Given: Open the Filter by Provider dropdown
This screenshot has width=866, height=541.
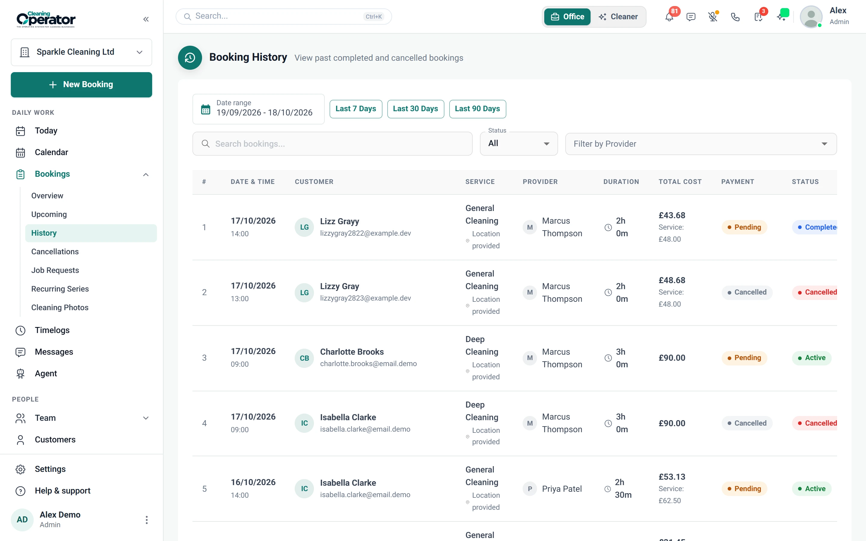Looking at the screenshot, I should 701,144.
